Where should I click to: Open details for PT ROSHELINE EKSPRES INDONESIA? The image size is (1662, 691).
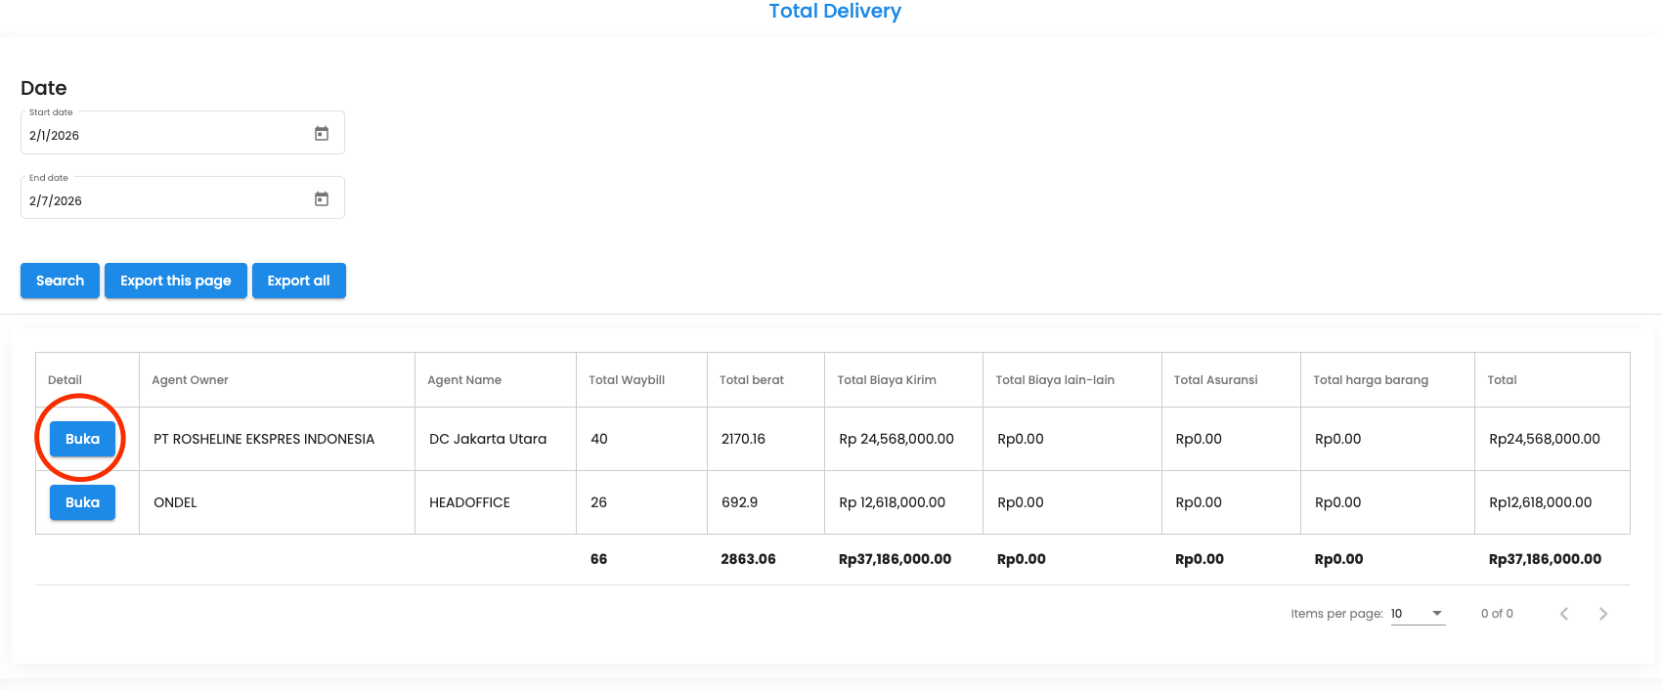coord(82,439)
